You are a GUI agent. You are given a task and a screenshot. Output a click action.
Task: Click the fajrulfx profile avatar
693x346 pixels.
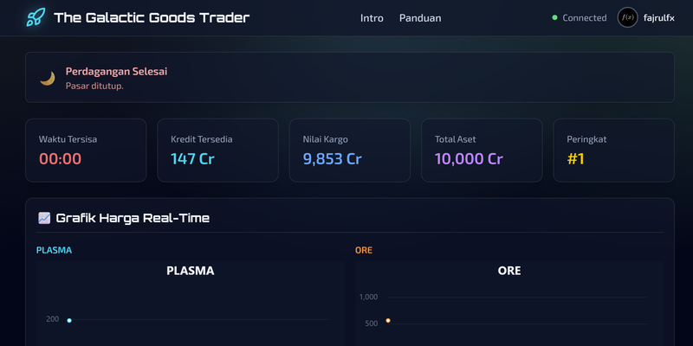tap(628, 17)
